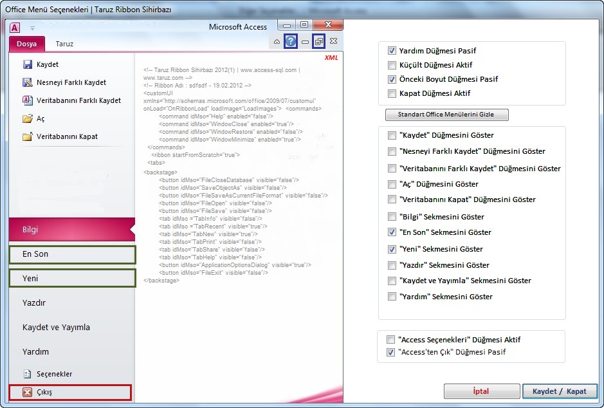Uncheck the Yardım Düğmesi Pasif checkbox
This screenshot has width=604, height=408.
coord(392,51)
